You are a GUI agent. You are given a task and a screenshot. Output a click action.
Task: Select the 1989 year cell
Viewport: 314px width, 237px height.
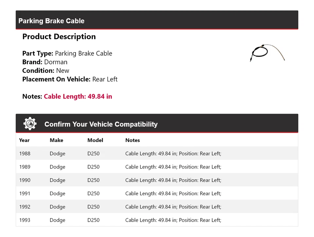click(x=25, y=167)
